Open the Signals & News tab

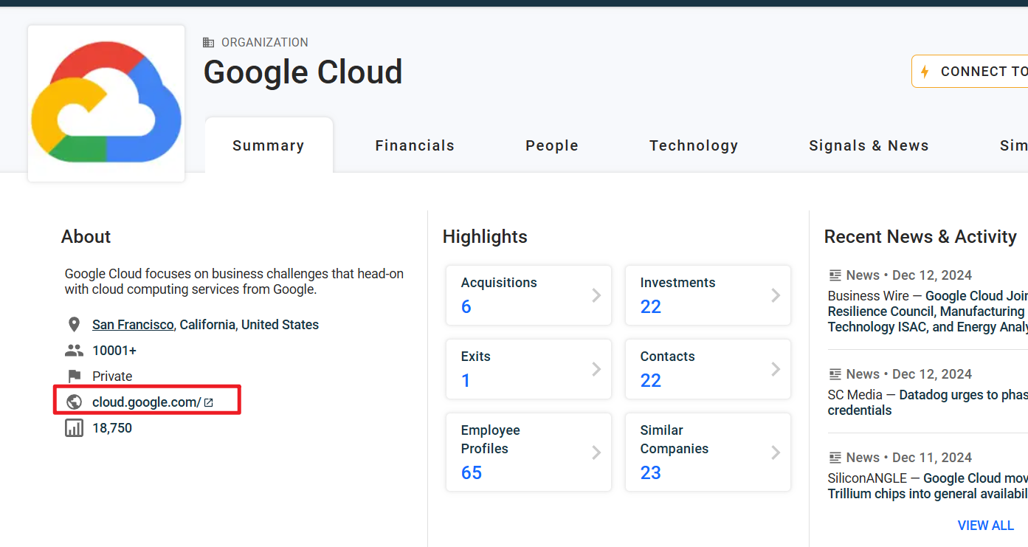tap(869, 145)
